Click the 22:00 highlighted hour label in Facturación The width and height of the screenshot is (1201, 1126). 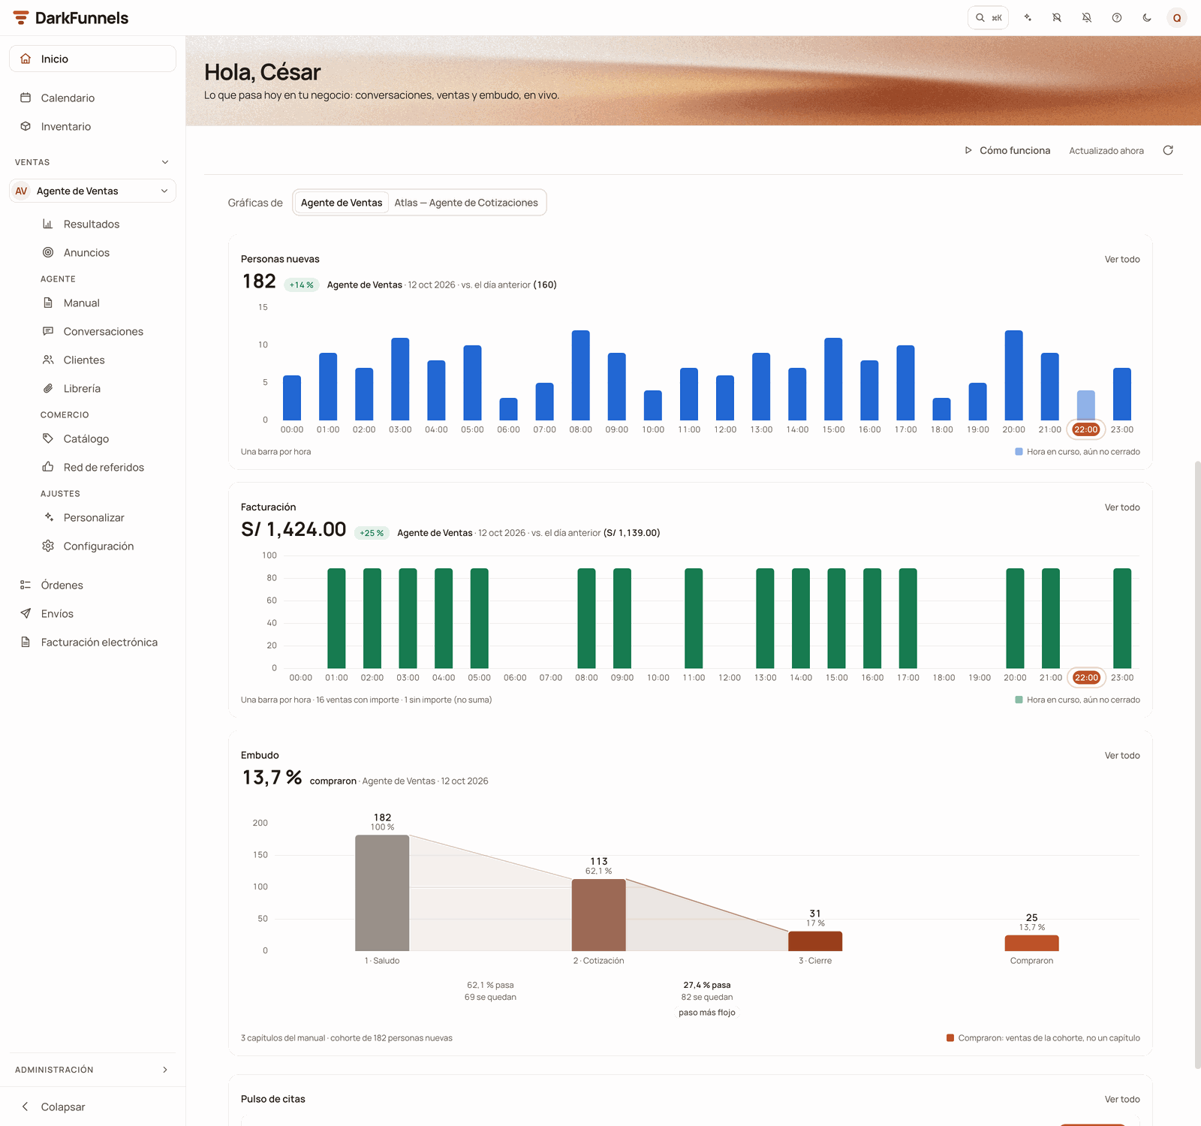click(1086, 677)
